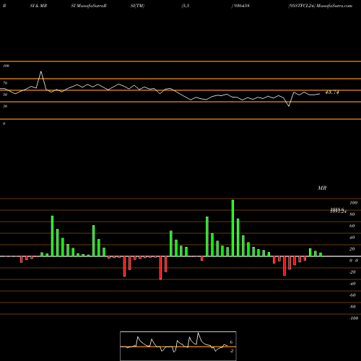Click the -80 label on MR axis

[x=352, y=307]
